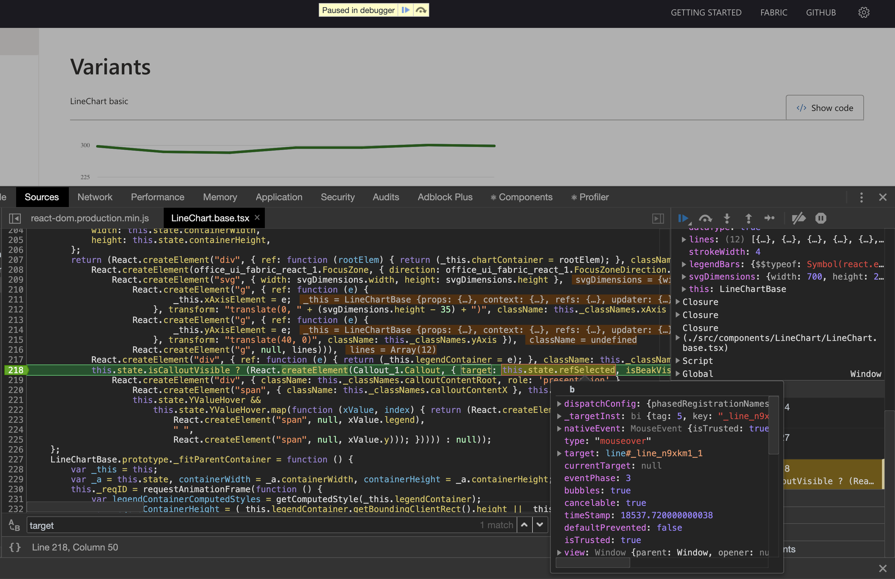The image size is (895, 579).
Task: Enable Pause on exceptions
Action: pyautogui.click(x=821, y=218)
